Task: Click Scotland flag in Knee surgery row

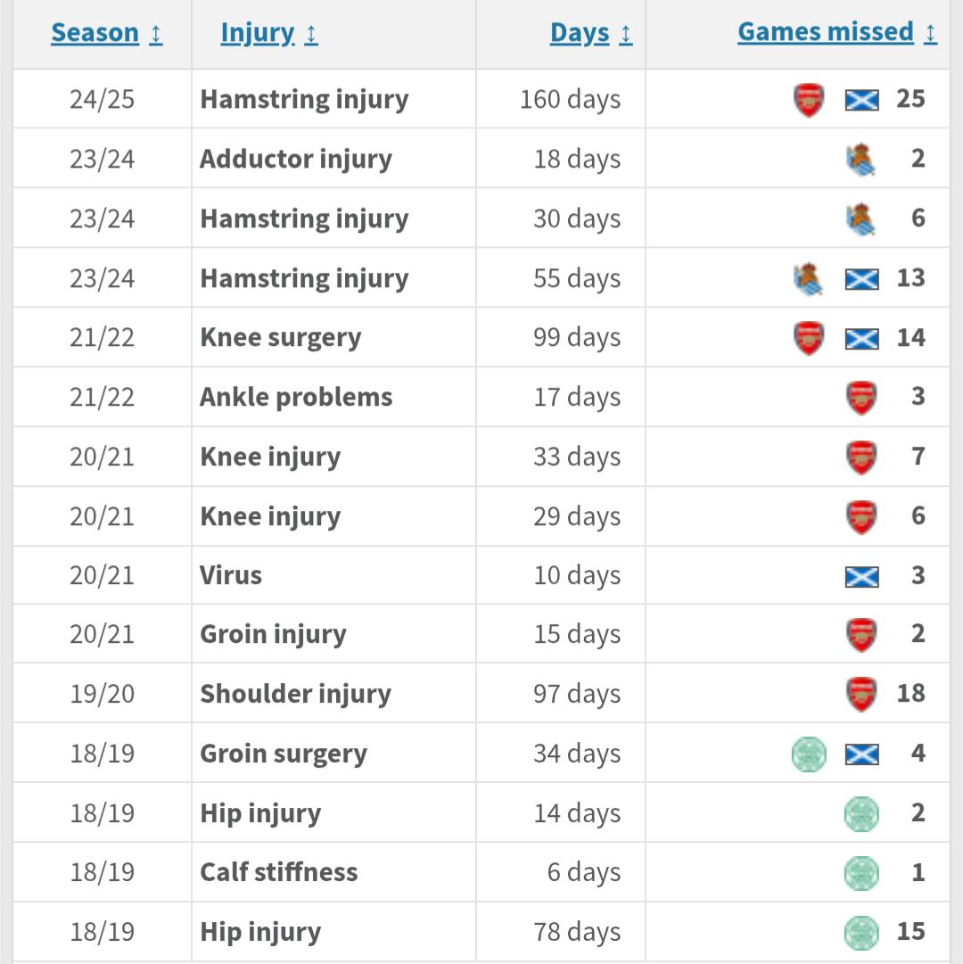Action: point(861,338)
